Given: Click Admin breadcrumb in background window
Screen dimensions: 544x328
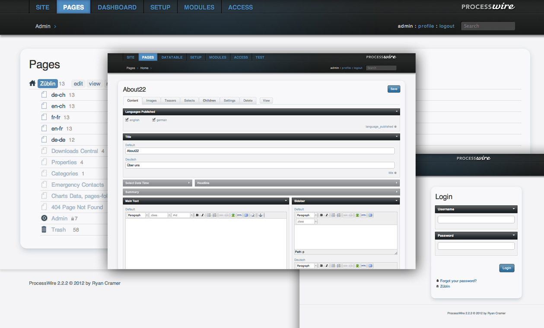Looking at the screenshot, I should pyautogui.click(x=43, y=26).
